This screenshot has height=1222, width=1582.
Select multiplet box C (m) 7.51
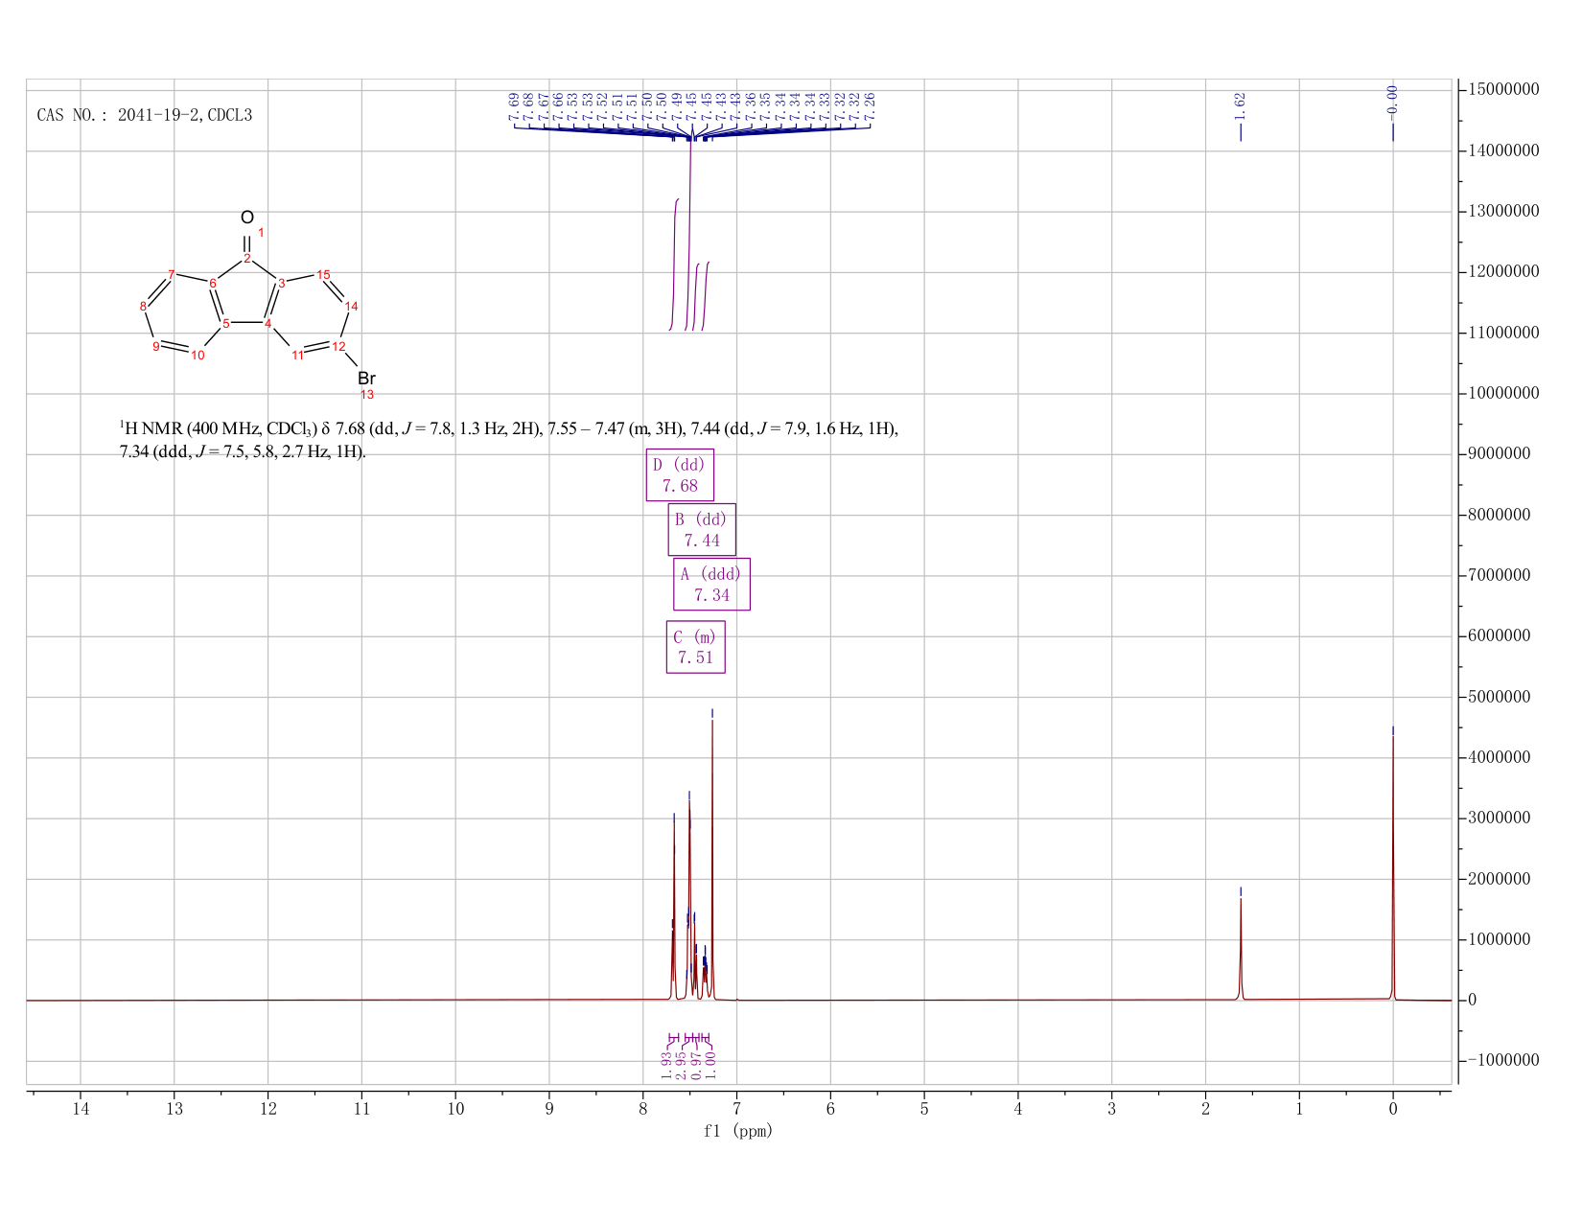pyautogui.click(x=696, y=647)
